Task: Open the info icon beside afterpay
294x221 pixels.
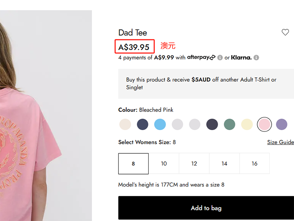Action: (x=220, y=57)
